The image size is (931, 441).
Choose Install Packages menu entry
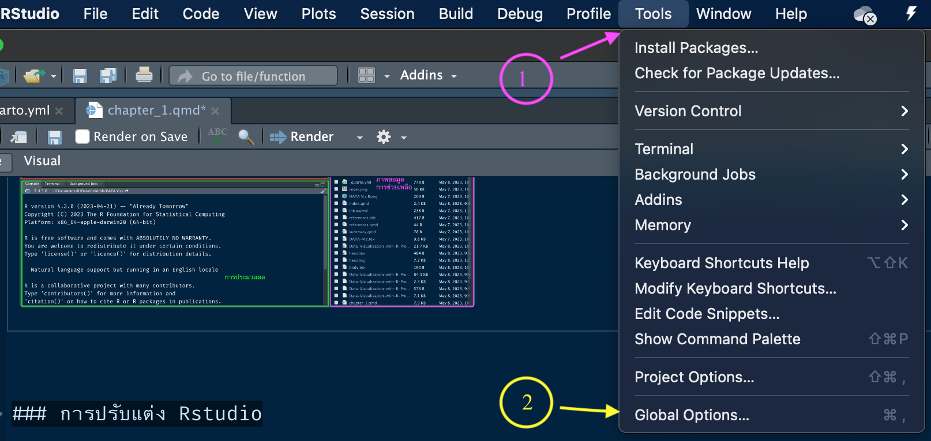[x=696, y=48]
